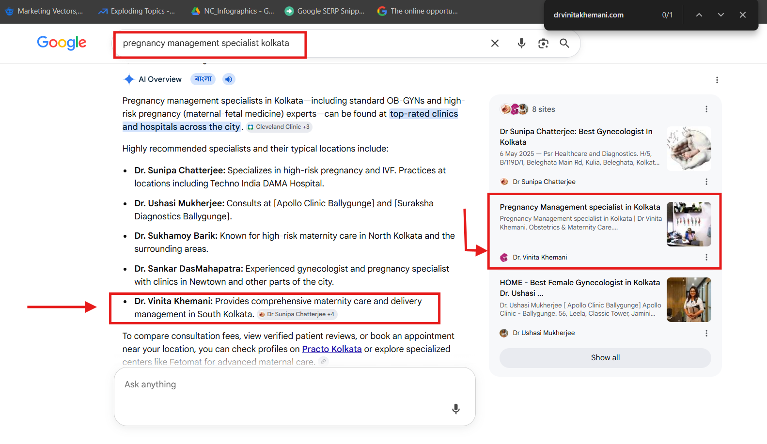Click Dr. Sukhamoy Barik bullet text
The height and width of the screenshot is (444, 767).
(295, 242)
